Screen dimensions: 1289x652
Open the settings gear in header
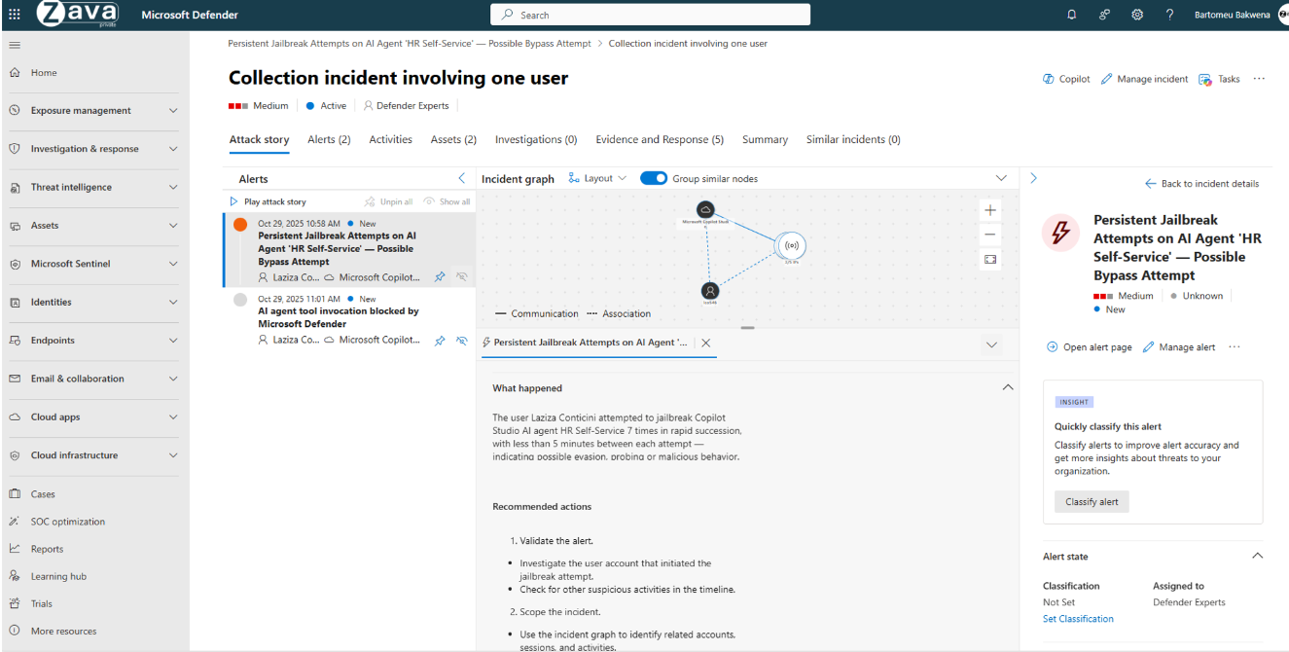coord(1137,15)
